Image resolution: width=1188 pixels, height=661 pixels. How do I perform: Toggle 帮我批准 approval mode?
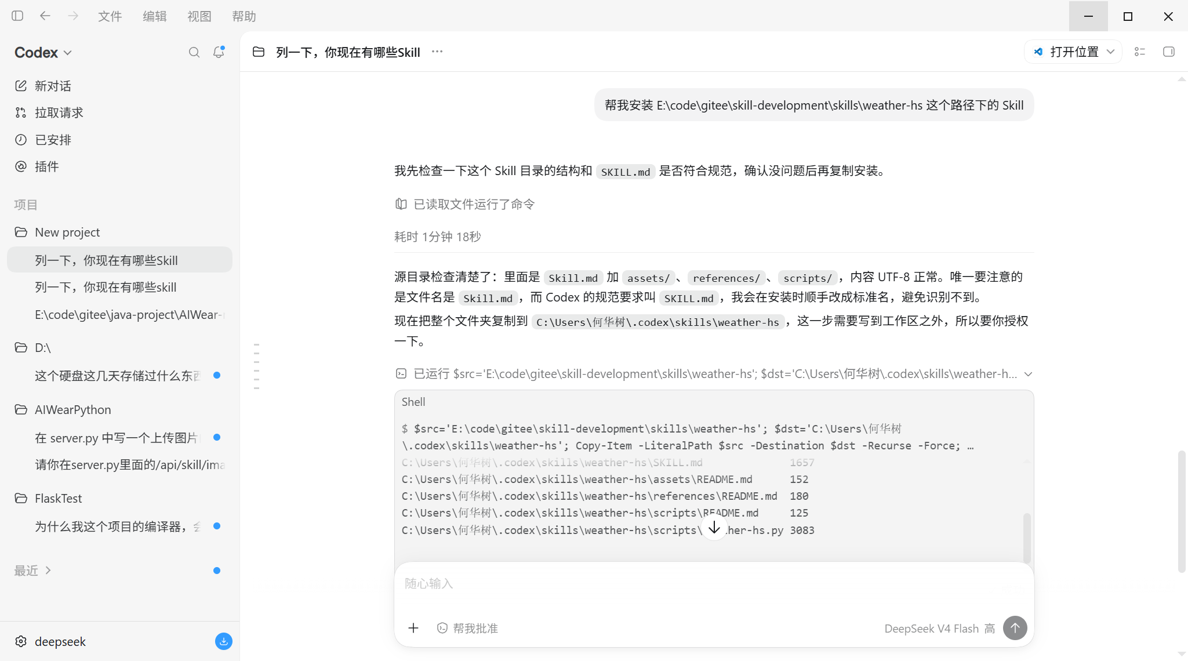[467, 628]
